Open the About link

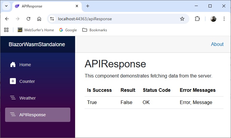(217, 44)
